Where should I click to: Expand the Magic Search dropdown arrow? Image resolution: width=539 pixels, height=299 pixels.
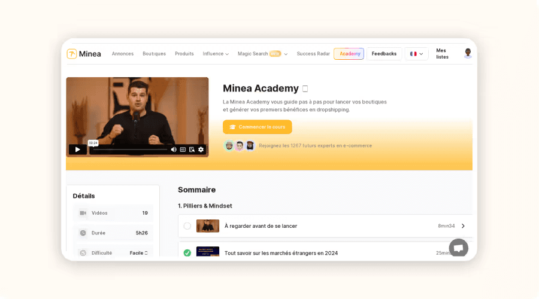point(286,54)
